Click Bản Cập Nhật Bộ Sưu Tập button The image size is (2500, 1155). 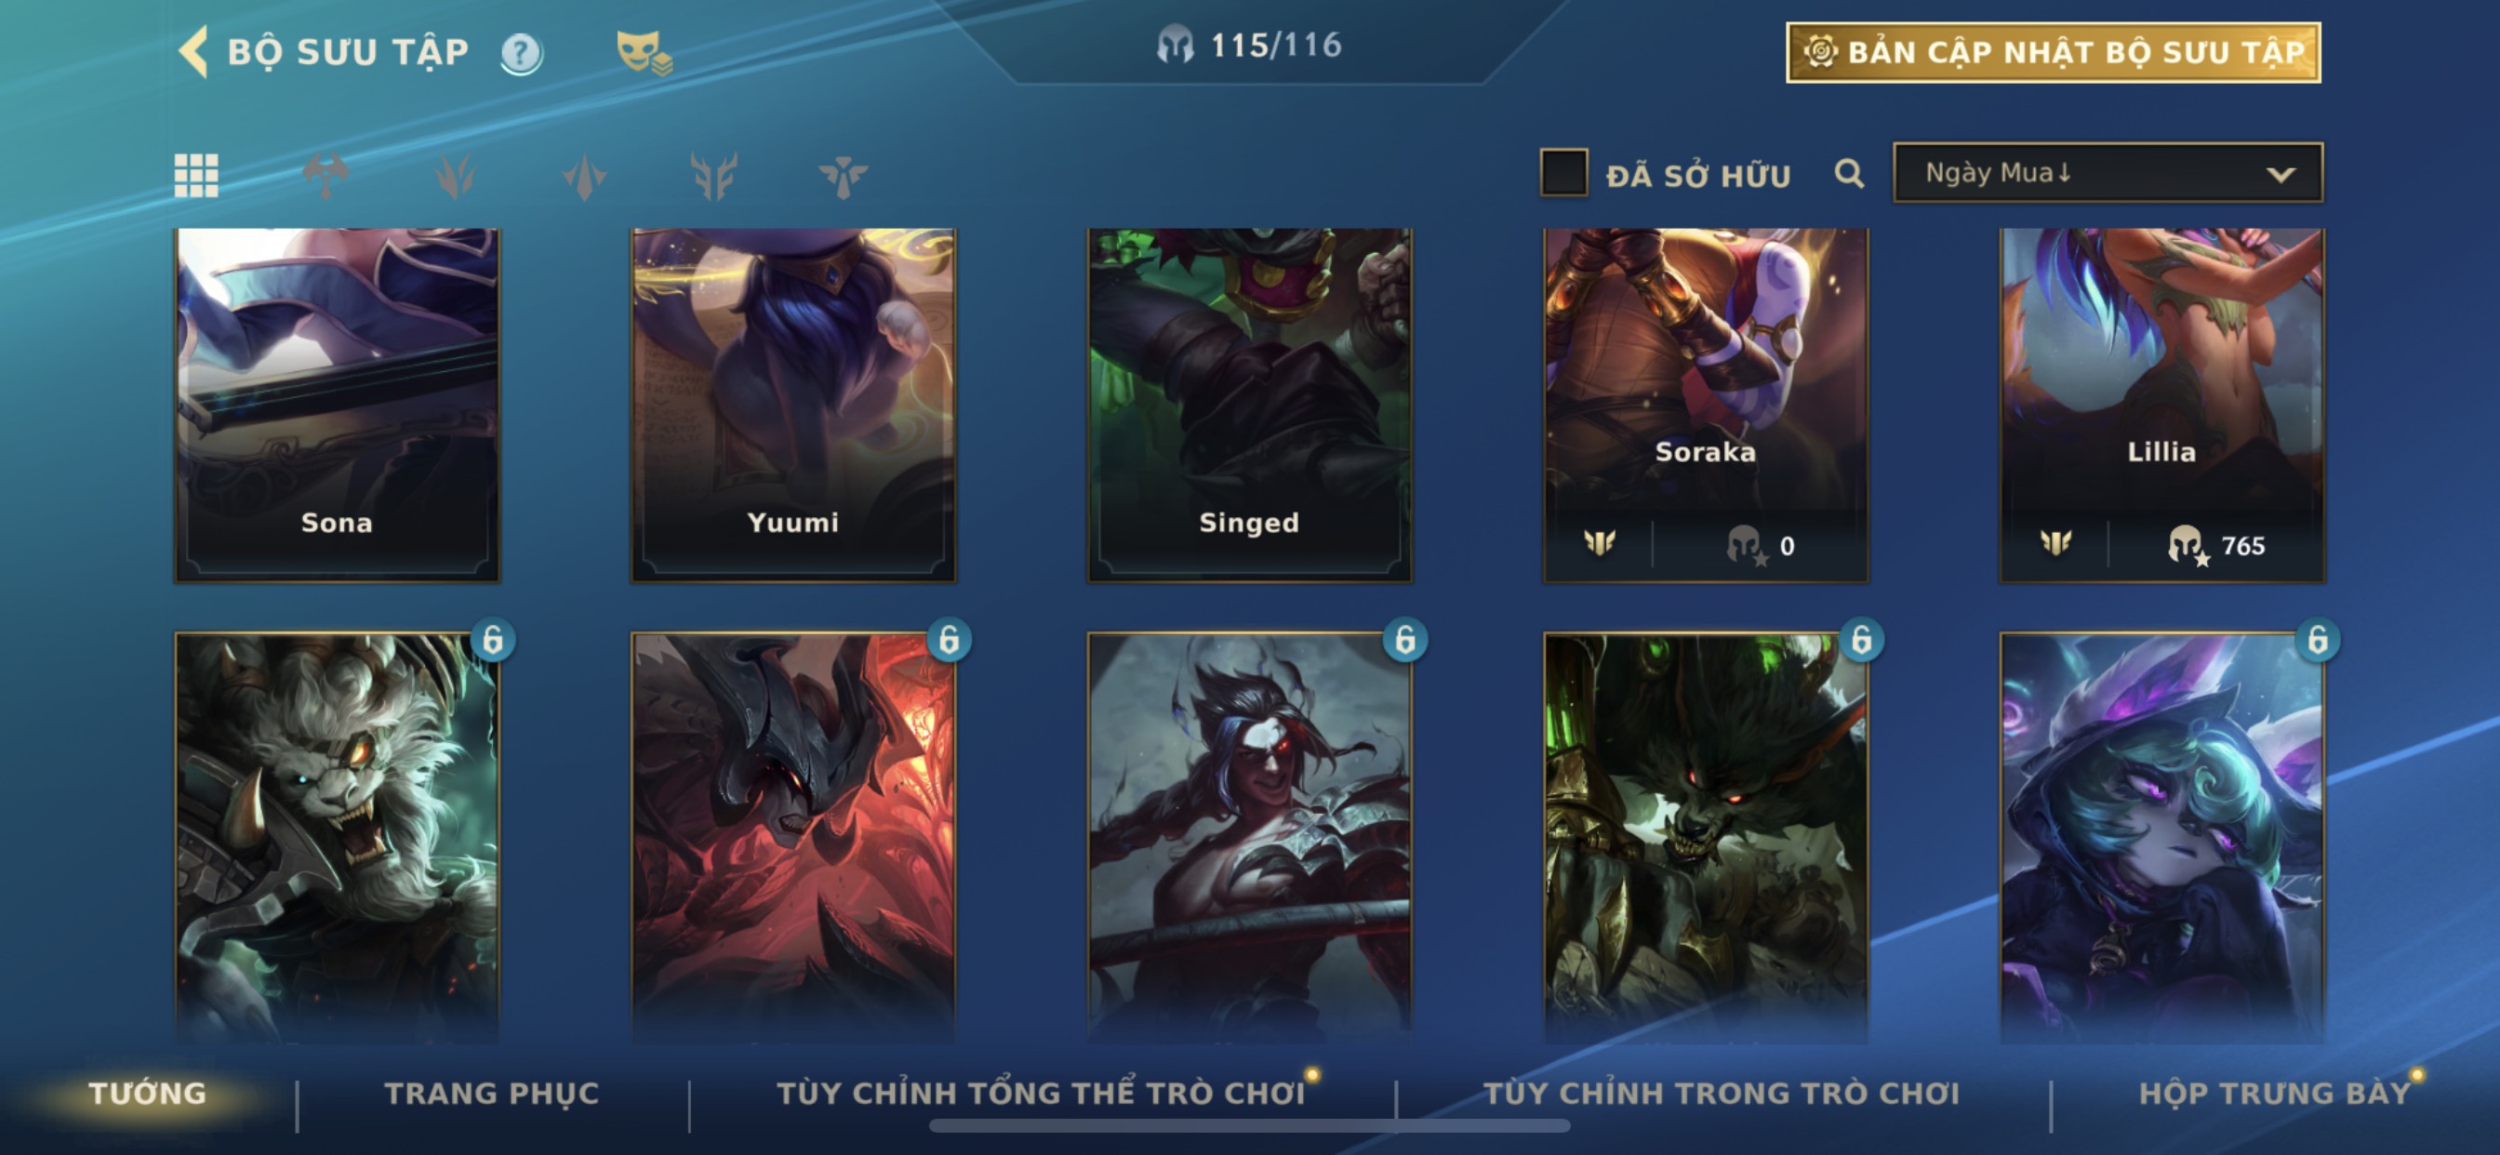[x=2054, y=52]
